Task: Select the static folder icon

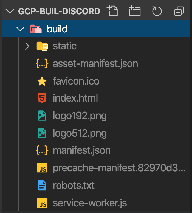Action: [x=42, y=46]
